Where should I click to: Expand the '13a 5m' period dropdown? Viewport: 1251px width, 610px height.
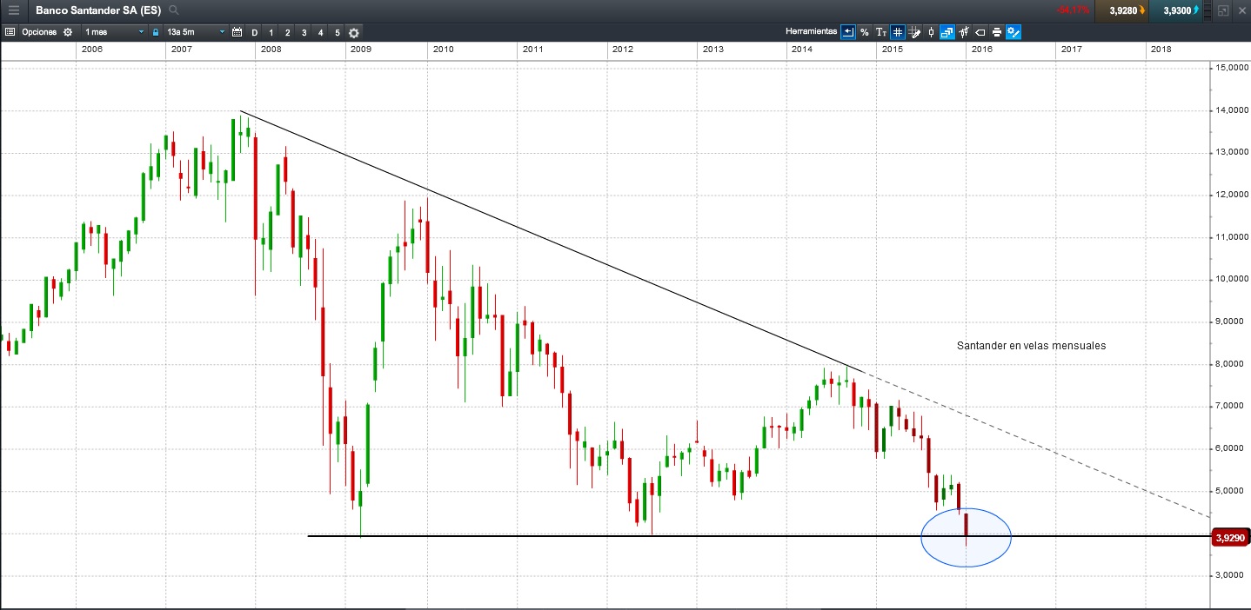[196, 32]
